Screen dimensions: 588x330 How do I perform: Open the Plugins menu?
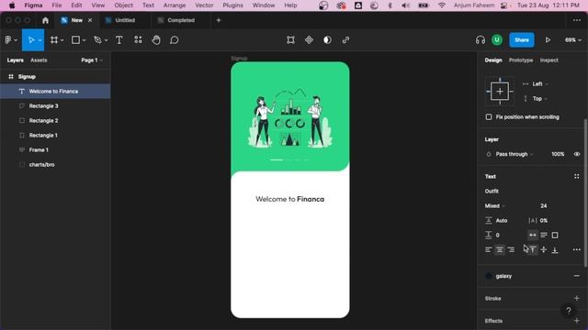(232, 5)
